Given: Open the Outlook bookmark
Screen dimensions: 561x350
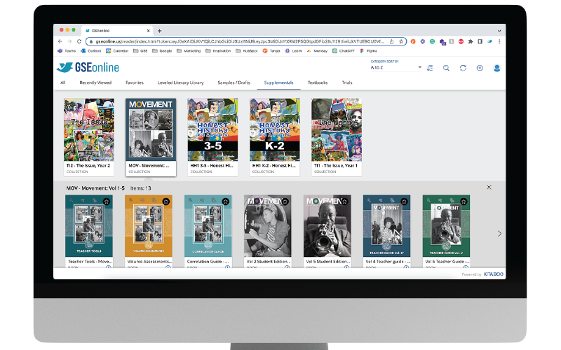Looking at the screenshot, I should pos(91,51).
